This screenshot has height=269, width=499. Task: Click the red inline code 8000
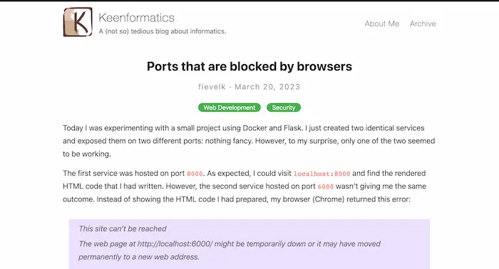[195, 174]
